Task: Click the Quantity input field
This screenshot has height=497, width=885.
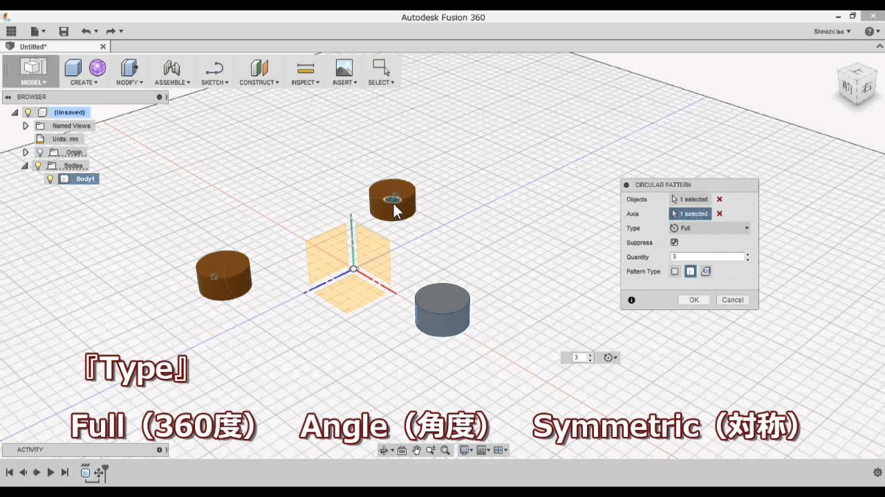Action: pos(707,257)
